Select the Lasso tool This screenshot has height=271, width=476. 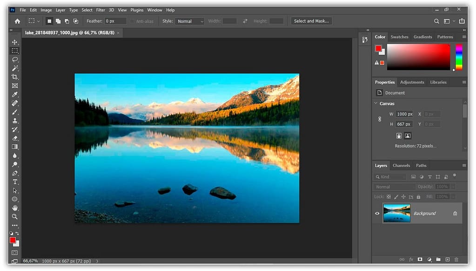click(14, 59)
